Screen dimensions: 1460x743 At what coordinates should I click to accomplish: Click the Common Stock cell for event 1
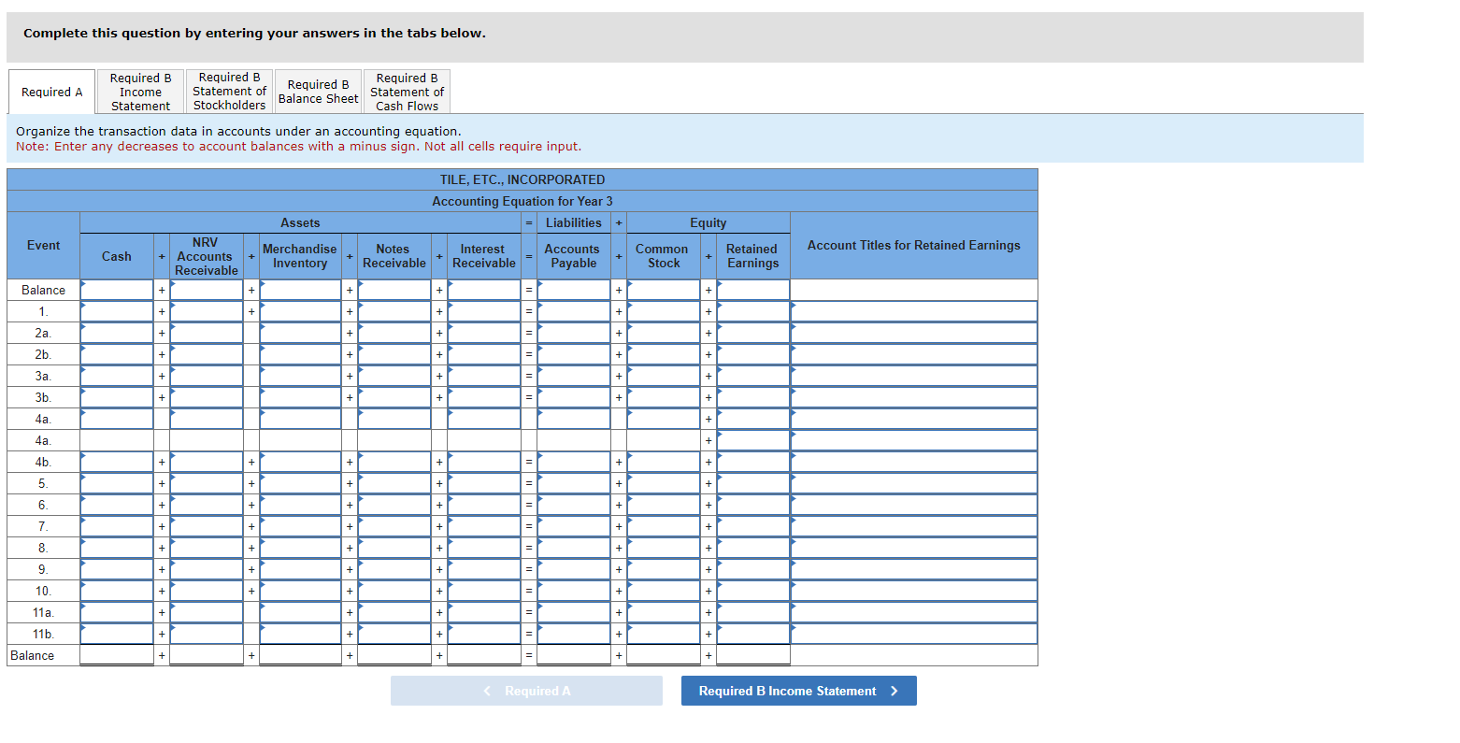point(664,311)
